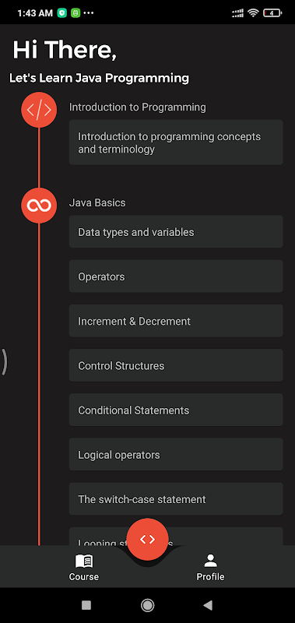This screenshot has width=295, height=623.
Task: Open The switch-case statement lesson
Action: tap(176, 498)
